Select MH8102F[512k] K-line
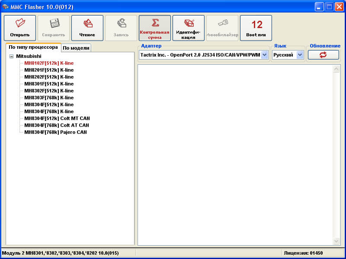 pos(49,63)
